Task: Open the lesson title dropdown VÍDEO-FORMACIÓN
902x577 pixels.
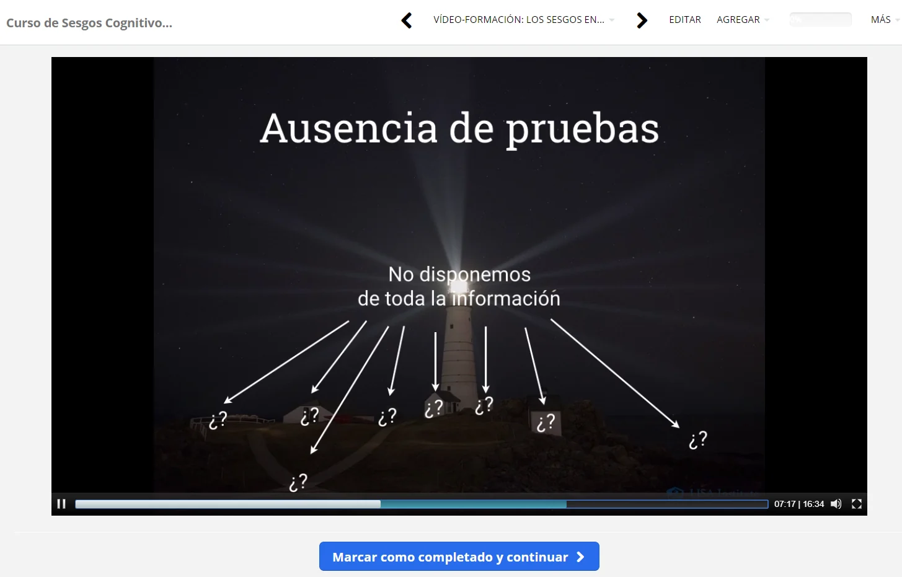Action: click(524, 20)
